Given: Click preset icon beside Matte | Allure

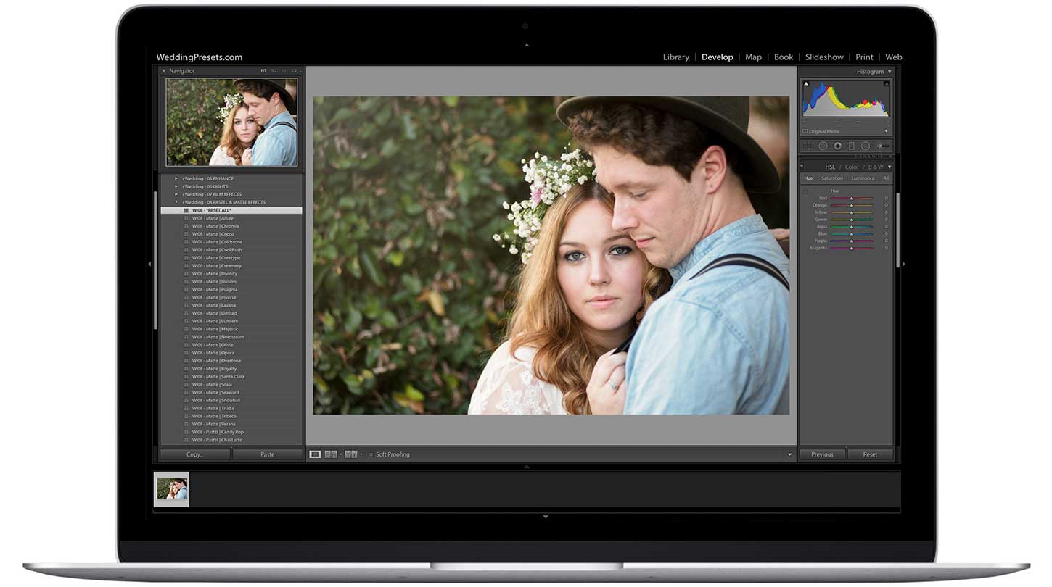Looking at the screenshot, I should (186, 218).
